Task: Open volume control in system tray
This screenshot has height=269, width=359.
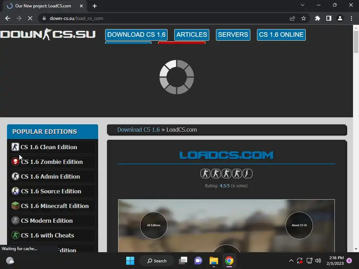Action: (318, 261)
